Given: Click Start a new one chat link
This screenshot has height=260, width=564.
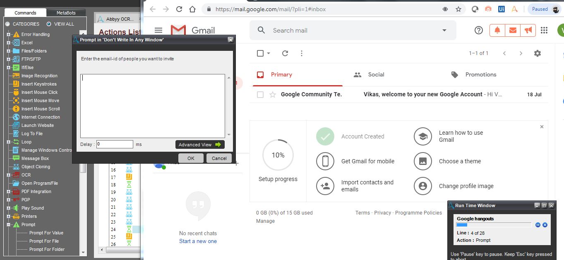Looking at the screenshot, I should click(198, 241).
